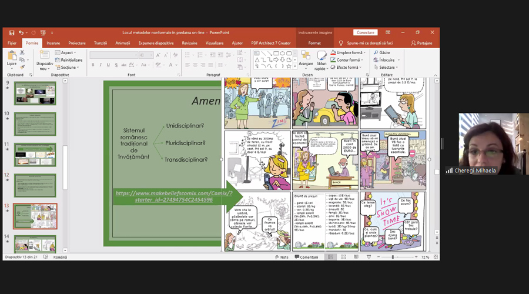Image resolution: width=529 pixels, height=294 pixels.
Task: Click Găsire find button
Action: point(381,53)
